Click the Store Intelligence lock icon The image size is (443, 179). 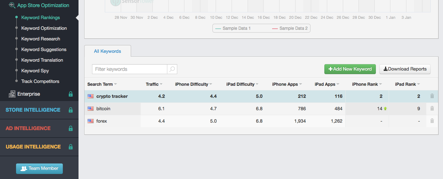(71, 110)
